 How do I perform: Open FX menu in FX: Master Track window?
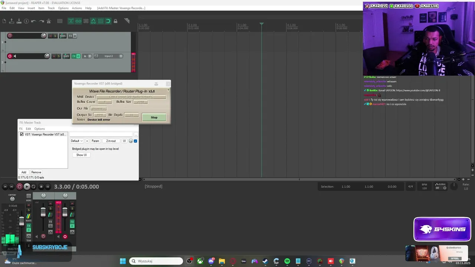(x=21, y=129)
